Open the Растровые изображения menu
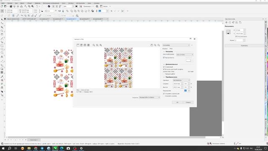 tap(51, 3)
